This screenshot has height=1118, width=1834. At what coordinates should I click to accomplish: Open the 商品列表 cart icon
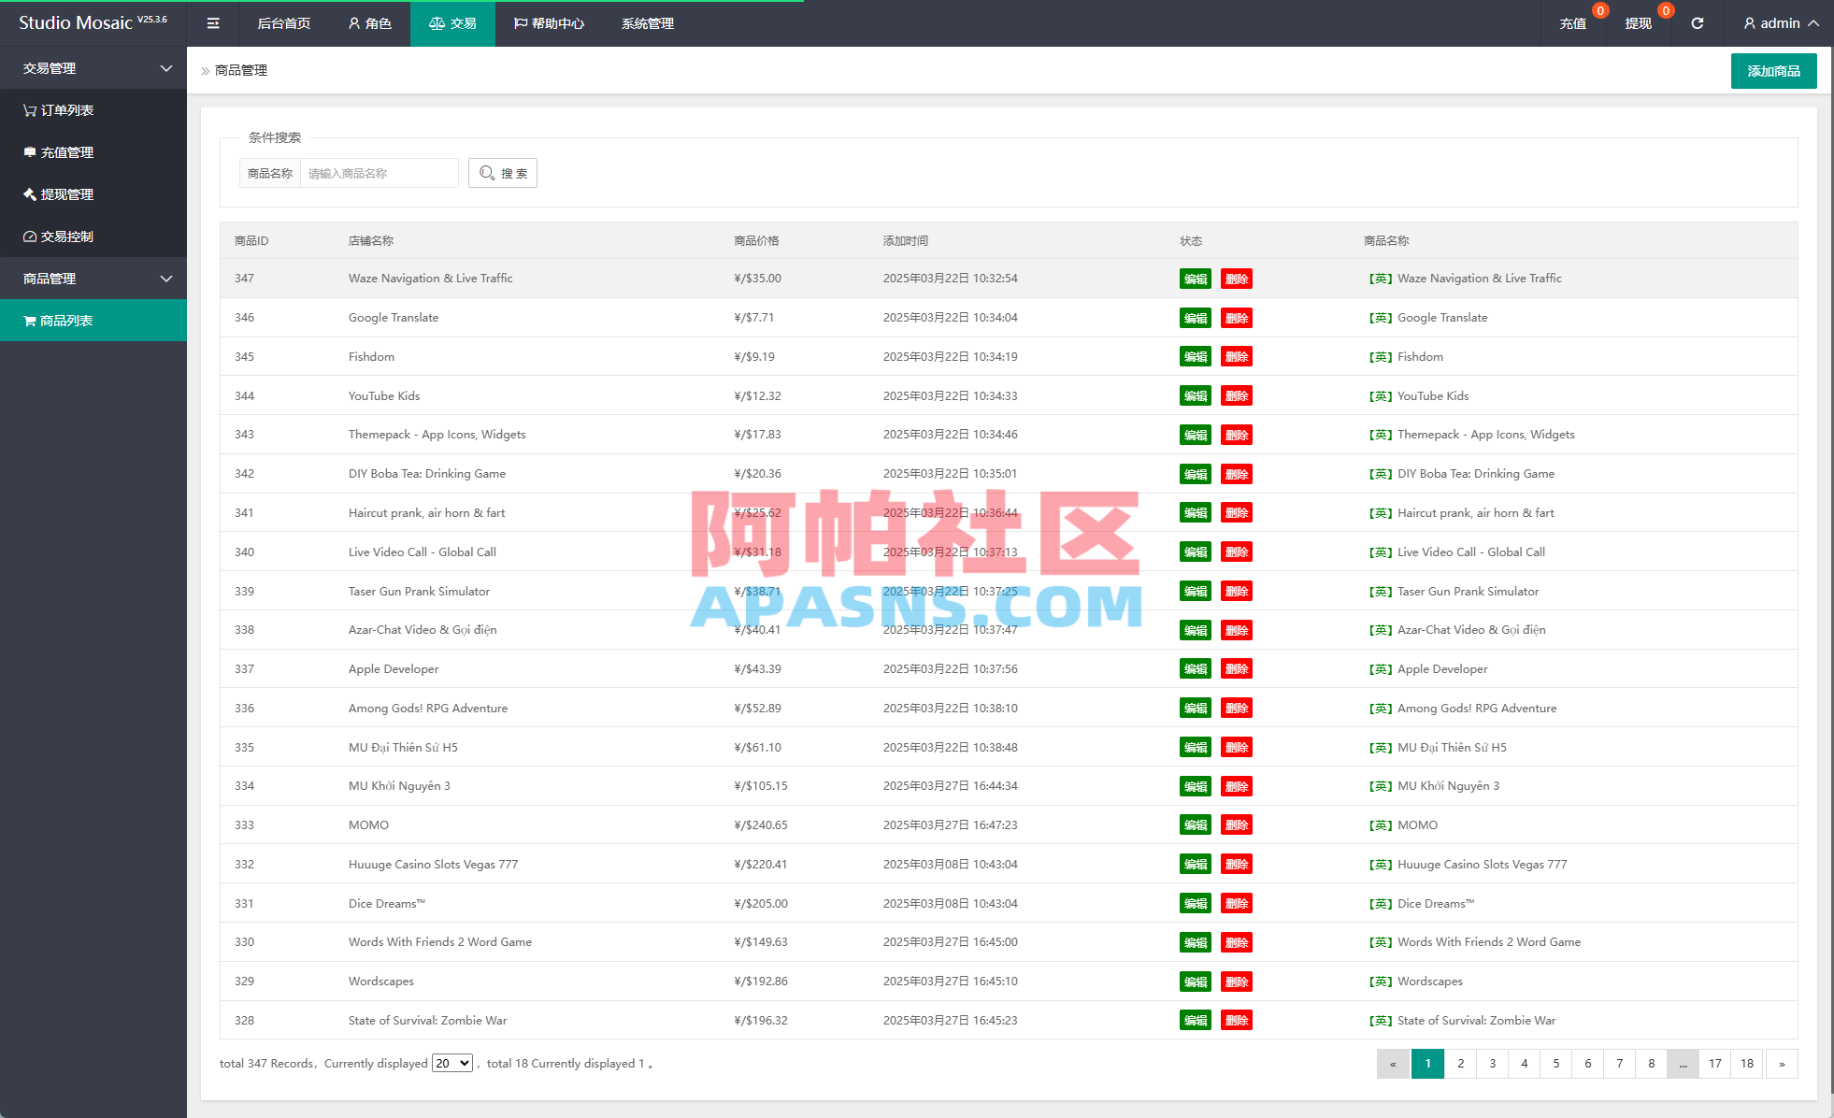point(29,321)
